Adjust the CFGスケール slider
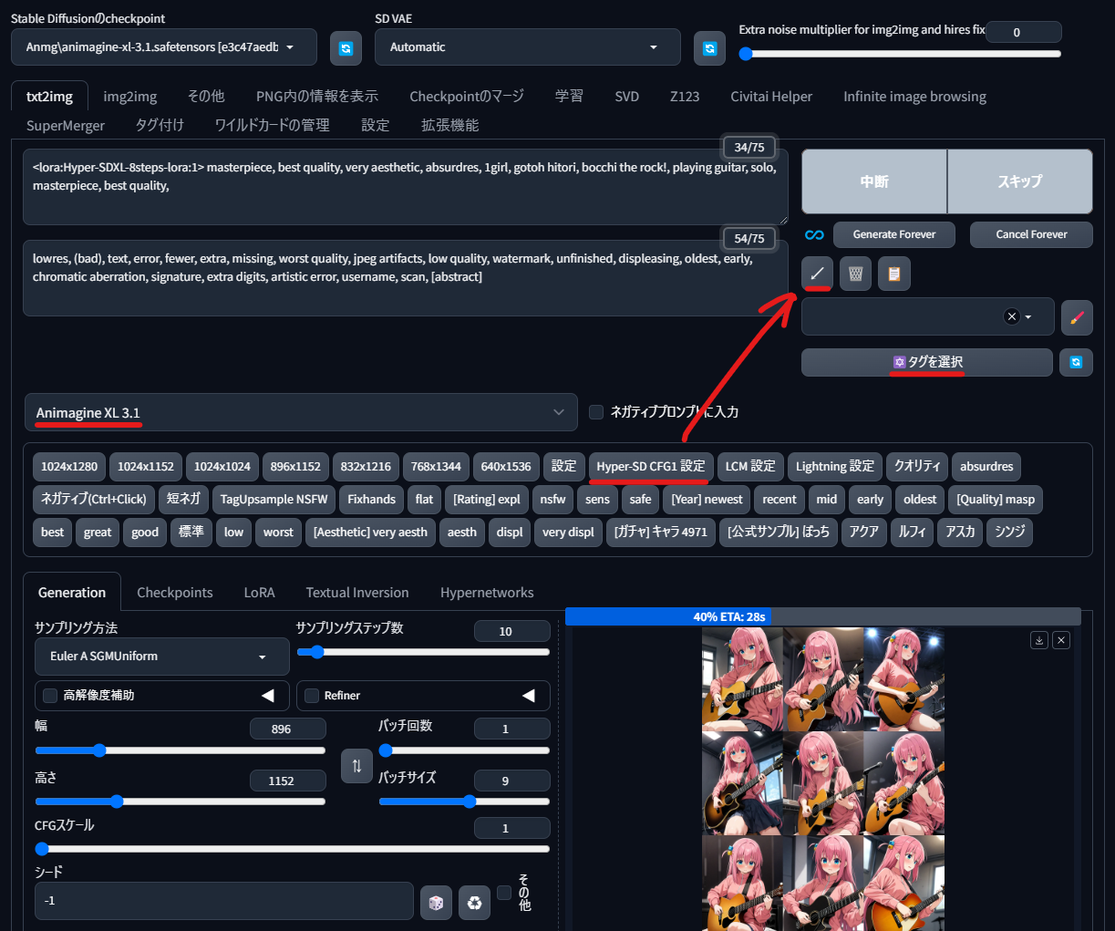The width and height of the screenshot is (1115, 931). pyautogui.click(x=292, y=849)
